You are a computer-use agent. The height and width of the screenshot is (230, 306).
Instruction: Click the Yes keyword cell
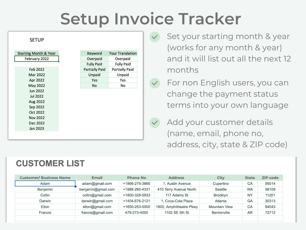click(x=94, y=80)
